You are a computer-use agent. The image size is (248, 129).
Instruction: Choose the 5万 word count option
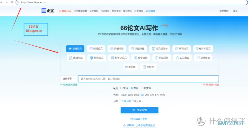157,95
